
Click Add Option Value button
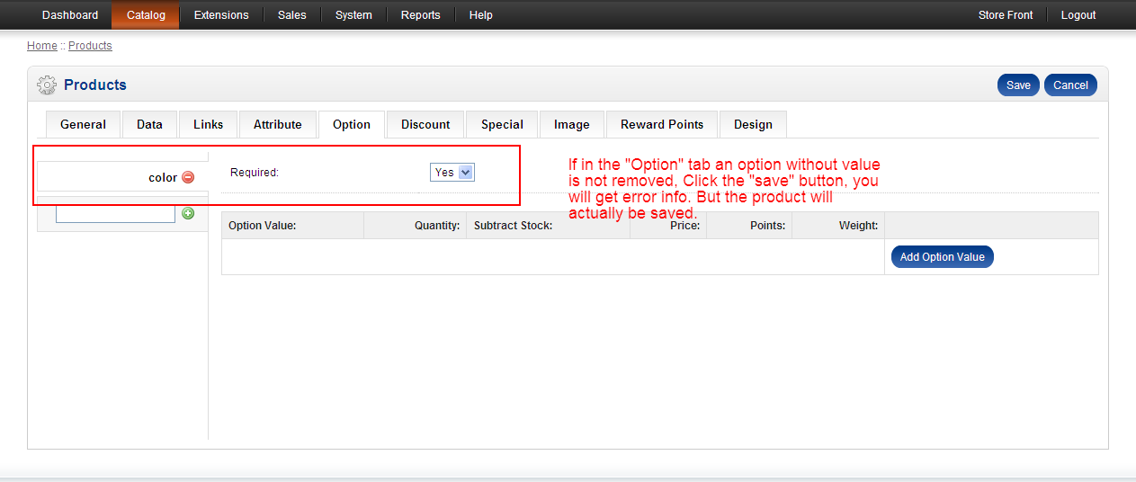point(943,257)
